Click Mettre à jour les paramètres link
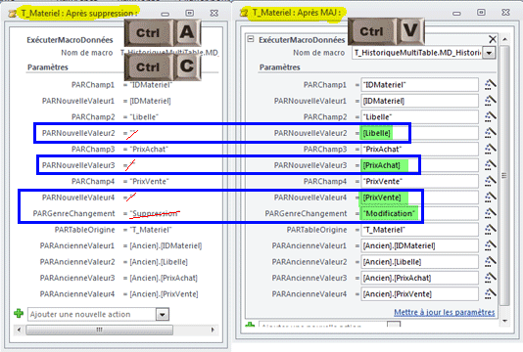 [445, 312]
